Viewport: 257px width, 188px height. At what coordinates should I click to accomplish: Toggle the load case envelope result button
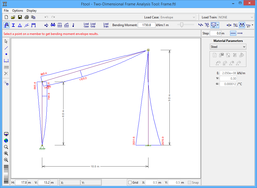214,25
